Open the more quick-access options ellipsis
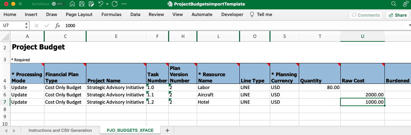This screenshot has height=135, width=411. click(124, 4)
